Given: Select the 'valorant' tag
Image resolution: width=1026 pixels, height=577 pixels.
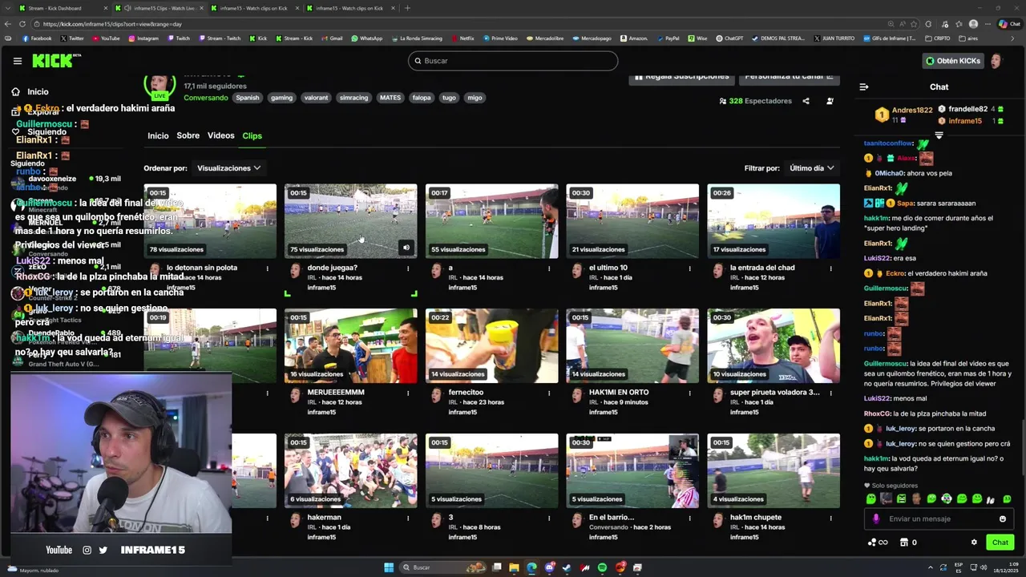Looking at the screenshot, I should click(x=316, y=98).
